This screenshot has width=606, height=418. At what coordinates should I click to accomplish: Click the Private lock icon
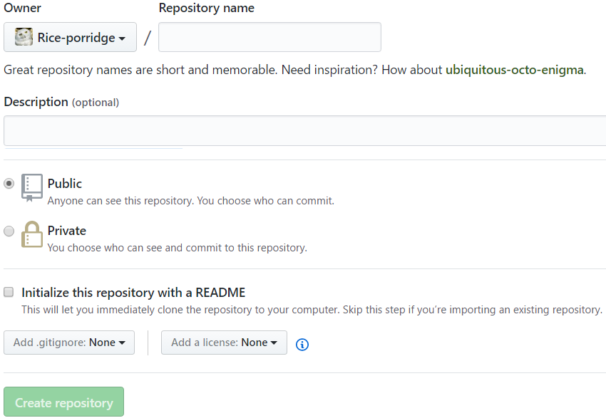coord(31,234)
